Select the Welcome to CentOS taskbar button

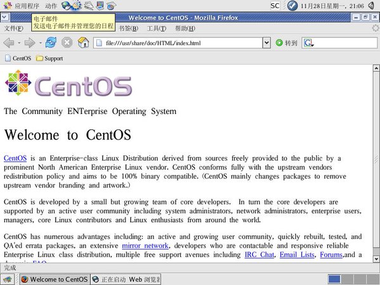point(54,279)
